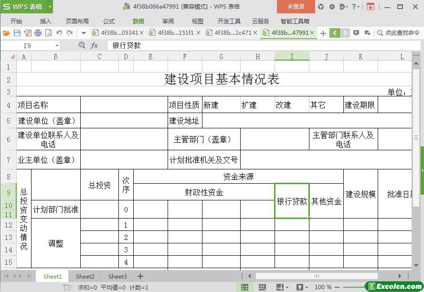
Task: Click the presentation screen icon
Action: click(x=356, y=33)
